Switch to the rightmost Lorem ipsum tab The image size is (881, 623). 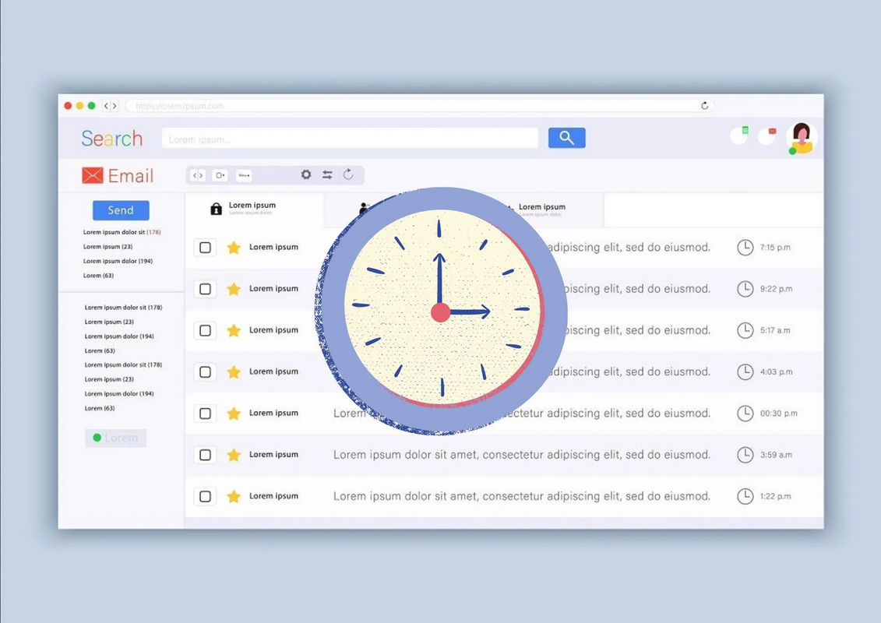[541, 209]
